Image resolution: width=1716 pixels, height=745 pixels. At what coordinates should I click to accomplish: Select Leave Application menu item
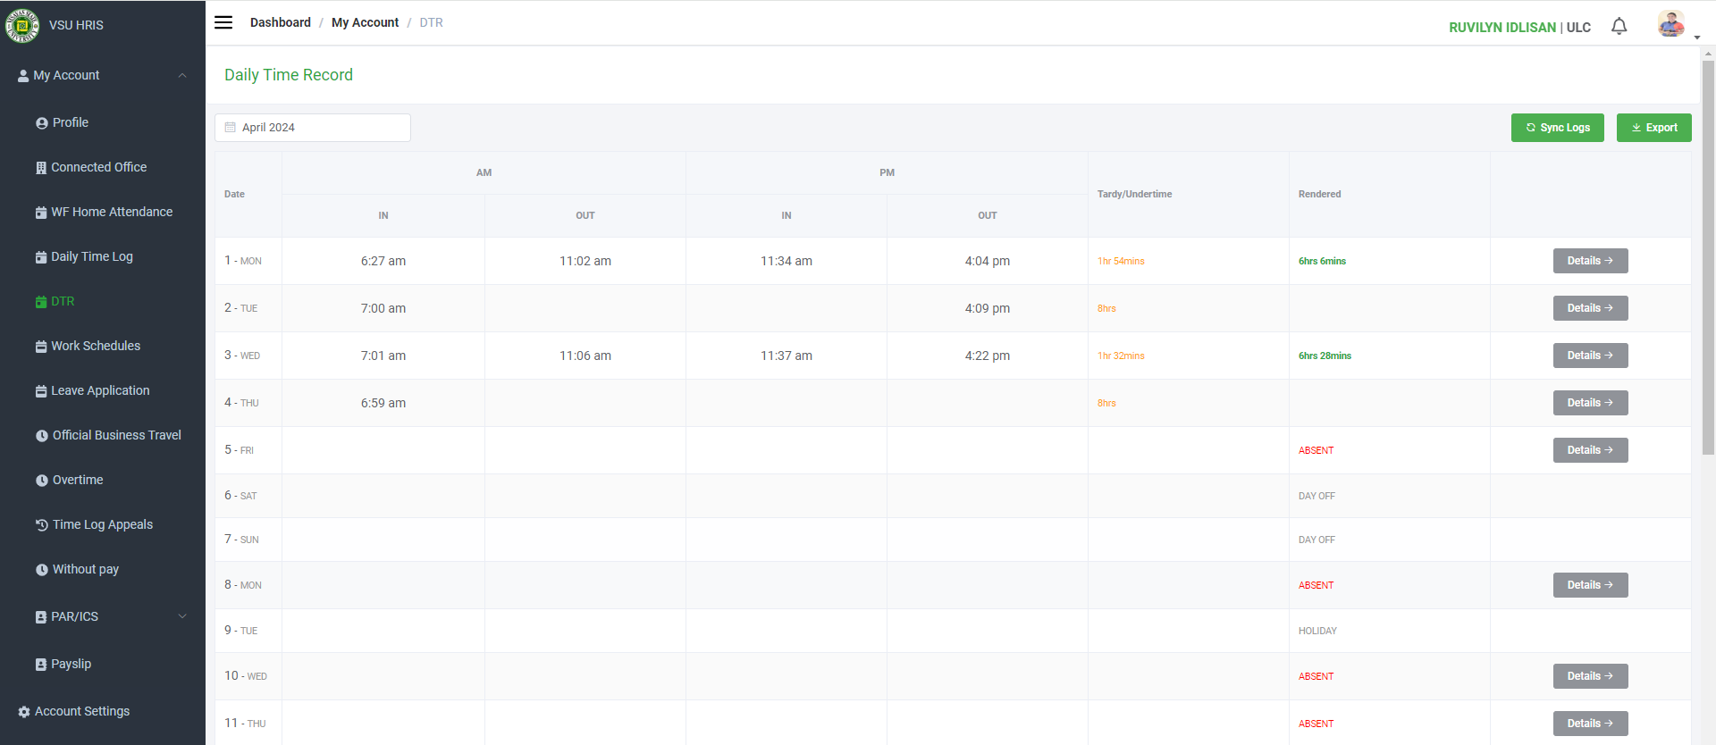pos(100,390)
